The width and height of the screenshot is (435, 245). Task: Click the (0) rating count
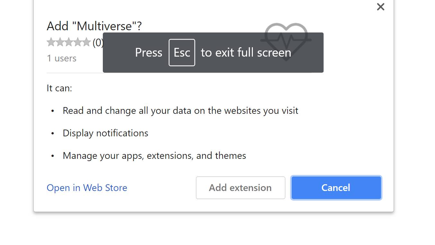[98, 43]
